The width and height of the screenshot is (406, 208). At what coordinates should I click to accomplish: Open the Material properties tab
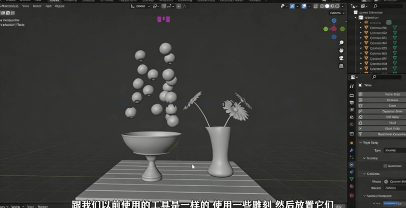pyautogui.click(x=351, y=186)
